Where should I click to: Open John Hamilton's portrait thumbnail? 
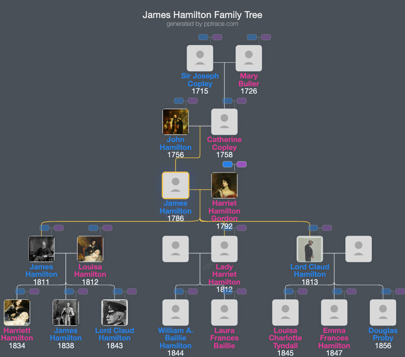point(175,121)
